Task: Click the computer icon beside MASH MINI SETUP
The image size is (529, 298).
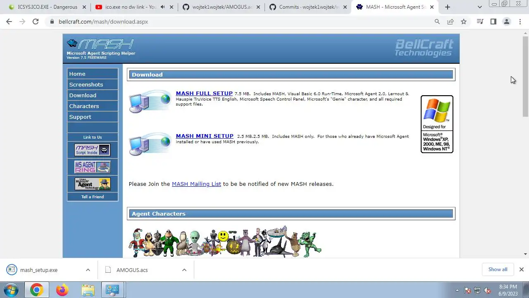Action: pos(150,144)
